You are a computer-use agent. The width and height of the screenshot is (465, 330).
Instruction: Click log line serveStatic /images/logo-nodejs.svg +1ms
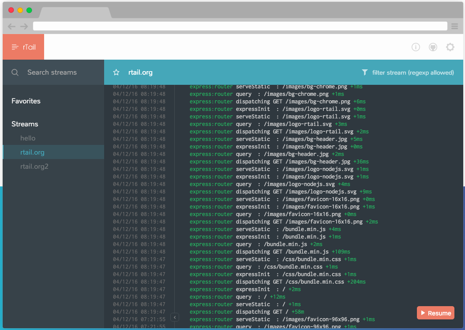click(279, 169)
